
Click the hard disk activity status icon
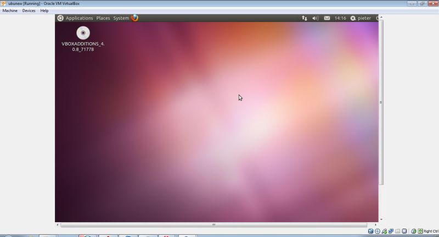371,231
